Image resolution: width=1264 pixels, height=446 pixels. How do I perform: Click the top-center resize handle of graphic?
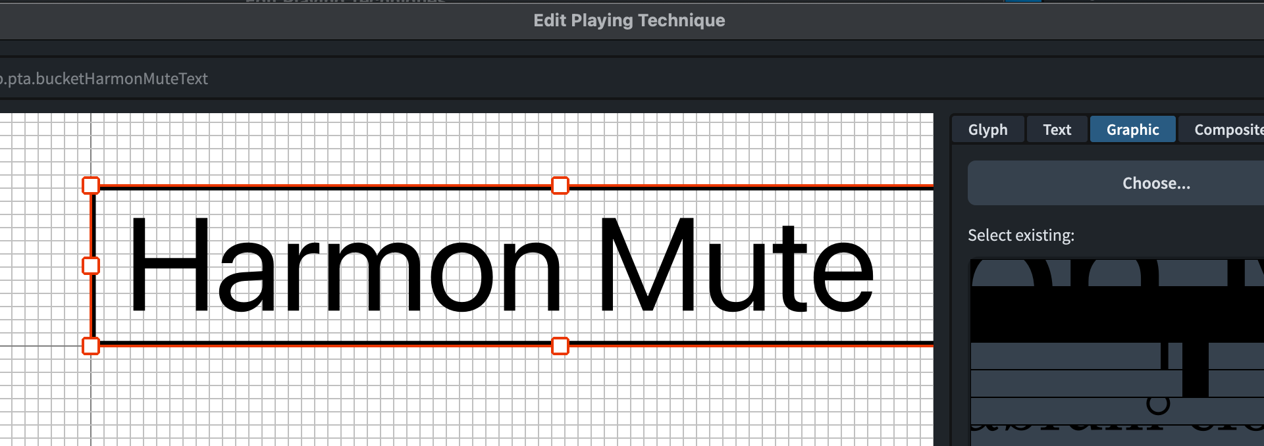click(560, 186)
